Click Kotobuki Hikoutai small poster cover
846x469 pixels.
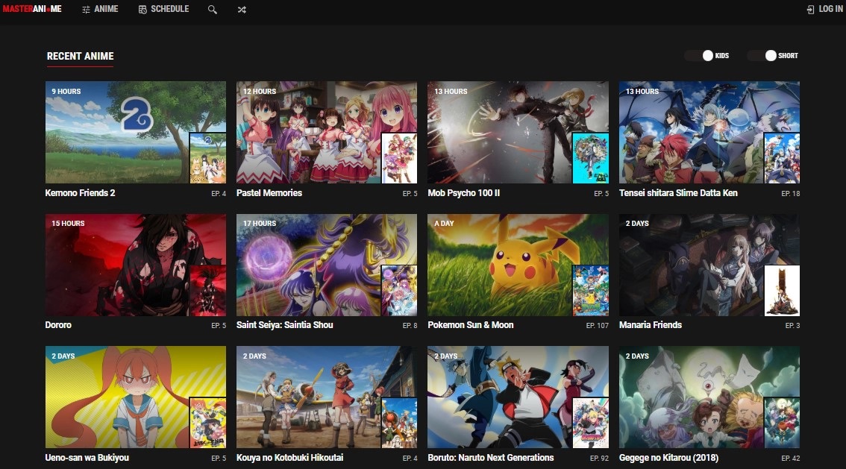coord(399,423)
